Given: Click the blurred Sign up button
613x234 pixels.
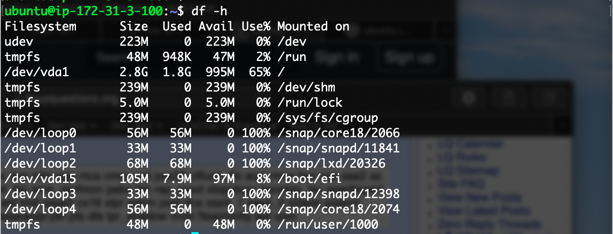Looking at the screenshot, I should coord(409,57).
